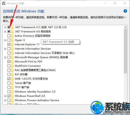The width and height of the screenshot is (130, 115).
Task: Expand the .NET Framework 4.6 高级服务 node
Action: tap(5, 32)
